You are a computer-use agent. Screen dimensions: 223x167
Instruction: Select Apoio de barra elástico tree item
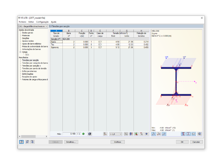click(32, 44)
